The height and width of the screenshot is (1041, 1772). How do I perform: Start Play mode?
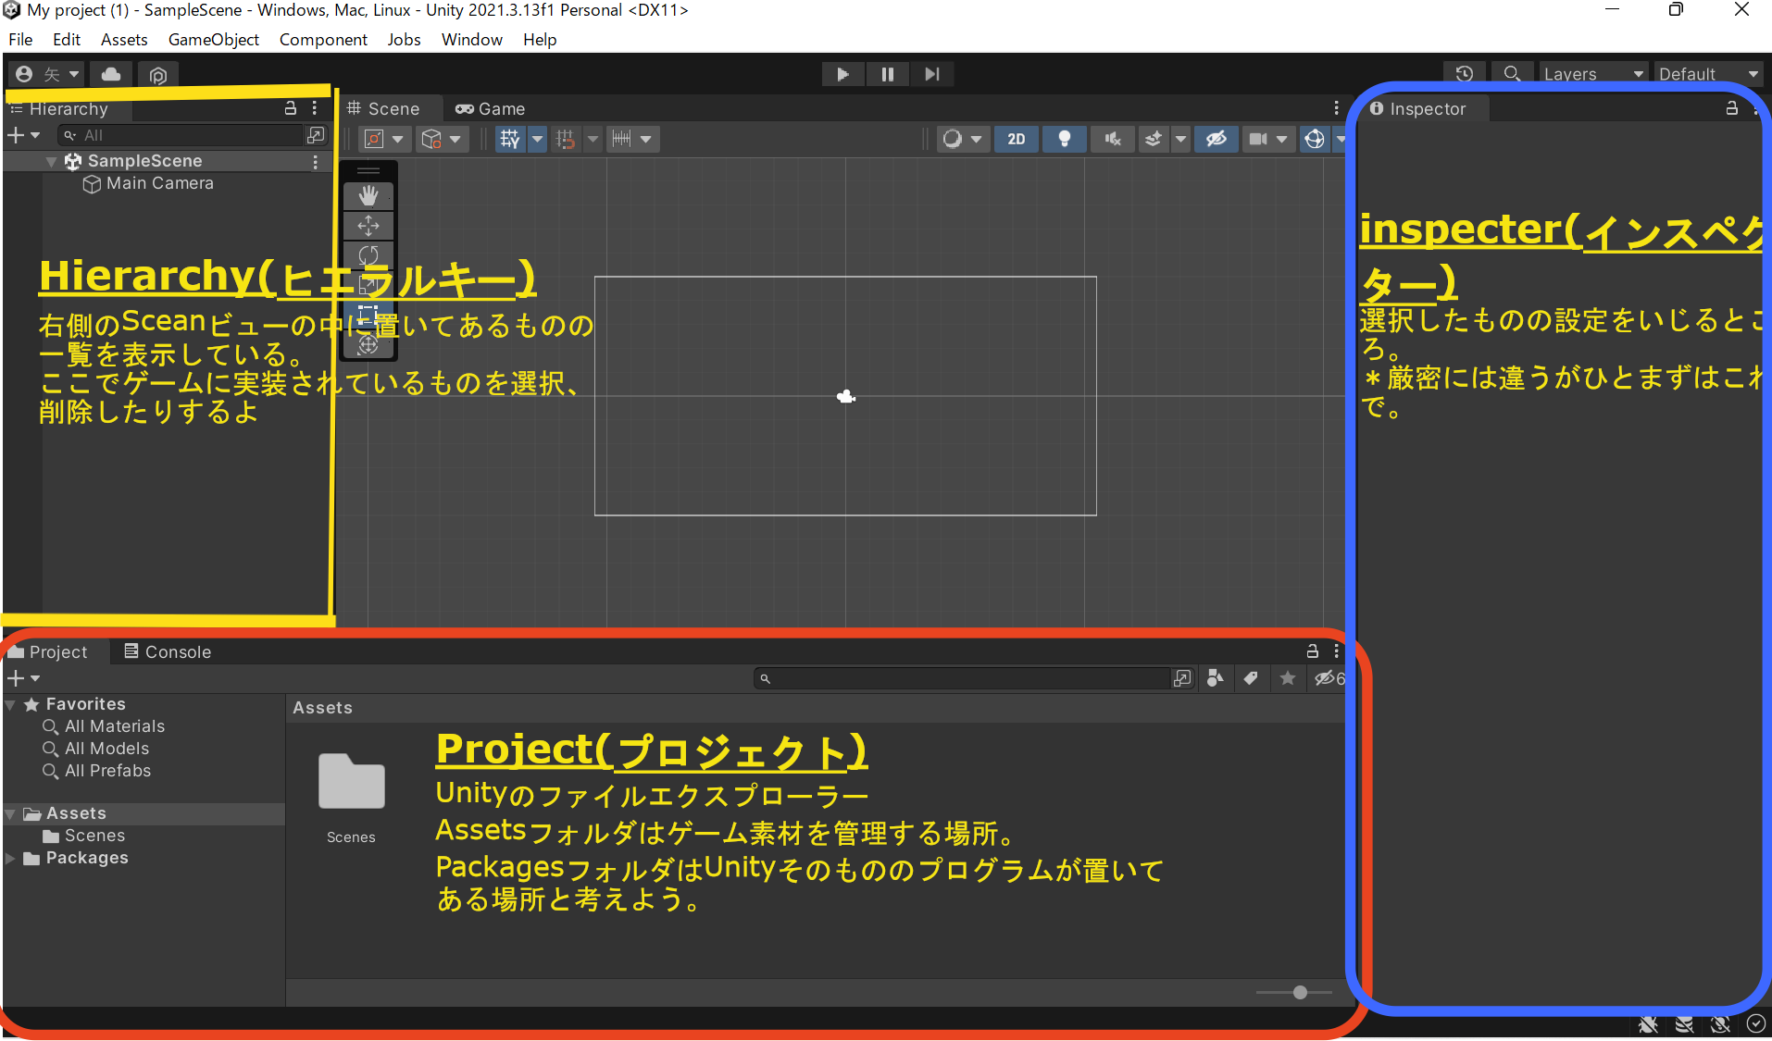(x=842, y=74)
